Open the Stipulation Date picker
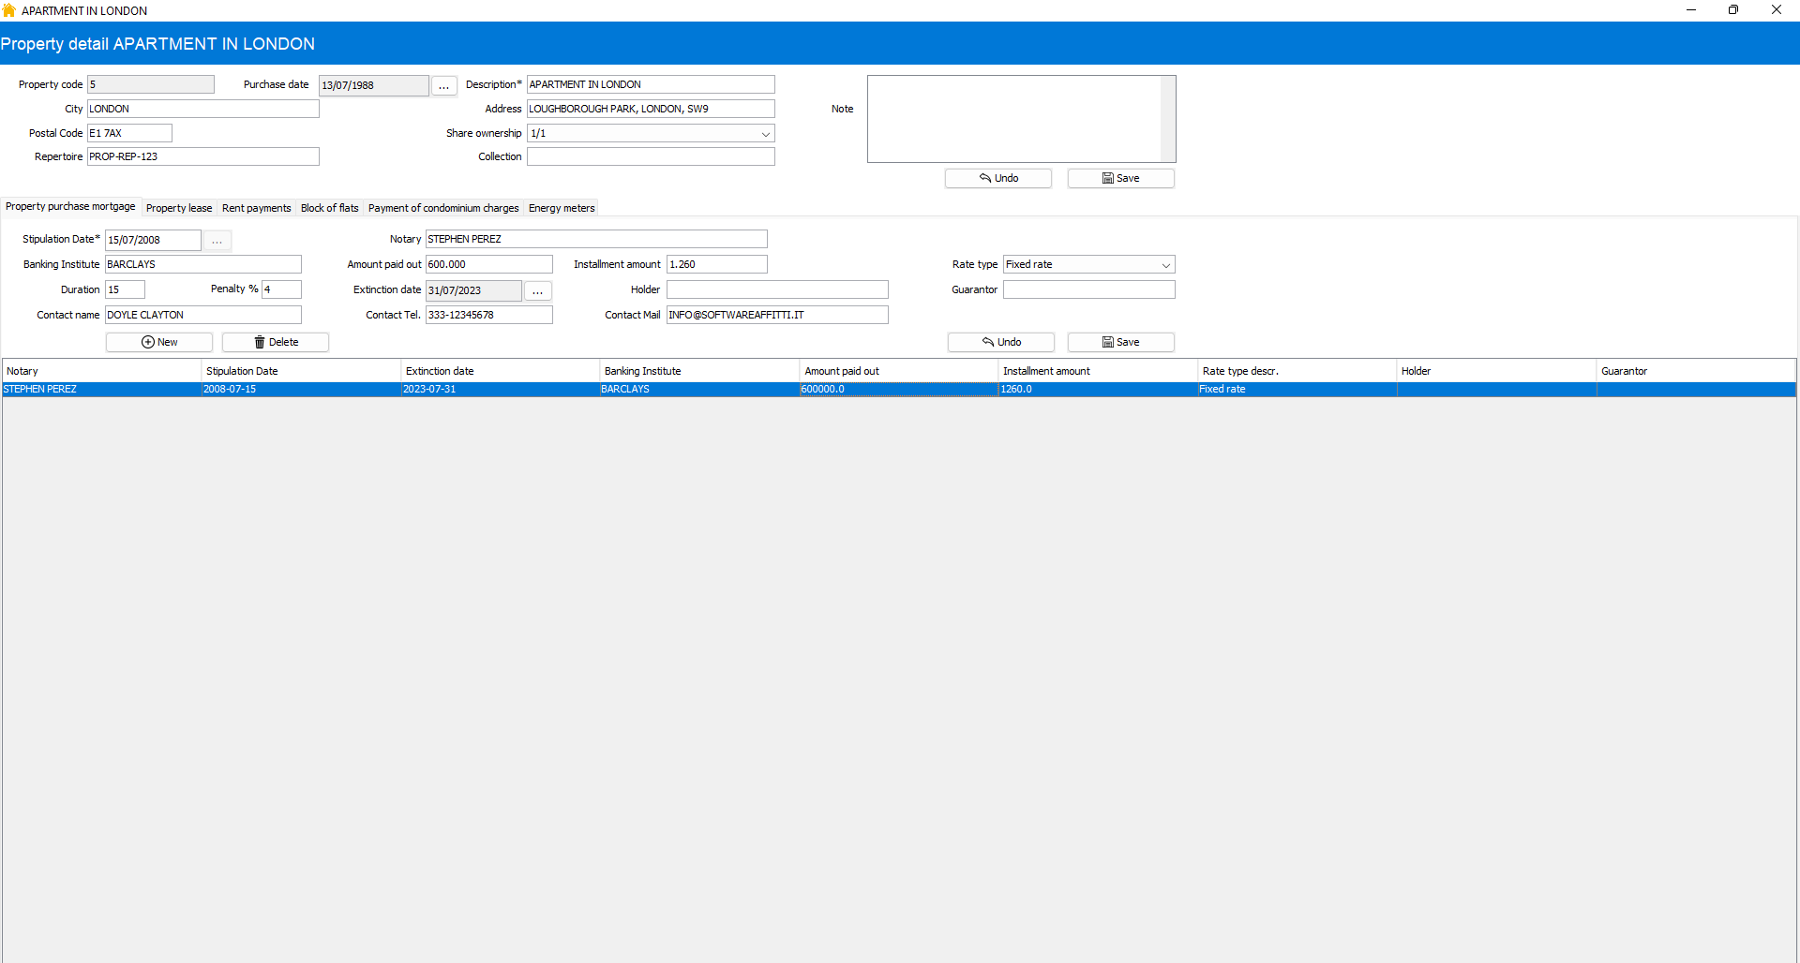 217,241
